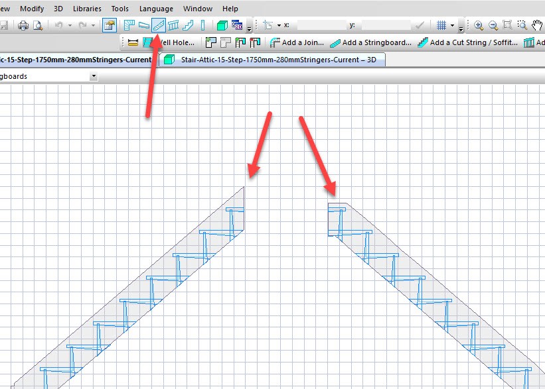Select the Zoom Window selection icon
This screenshot has height=389, width=545.
[x=522, y=25]
